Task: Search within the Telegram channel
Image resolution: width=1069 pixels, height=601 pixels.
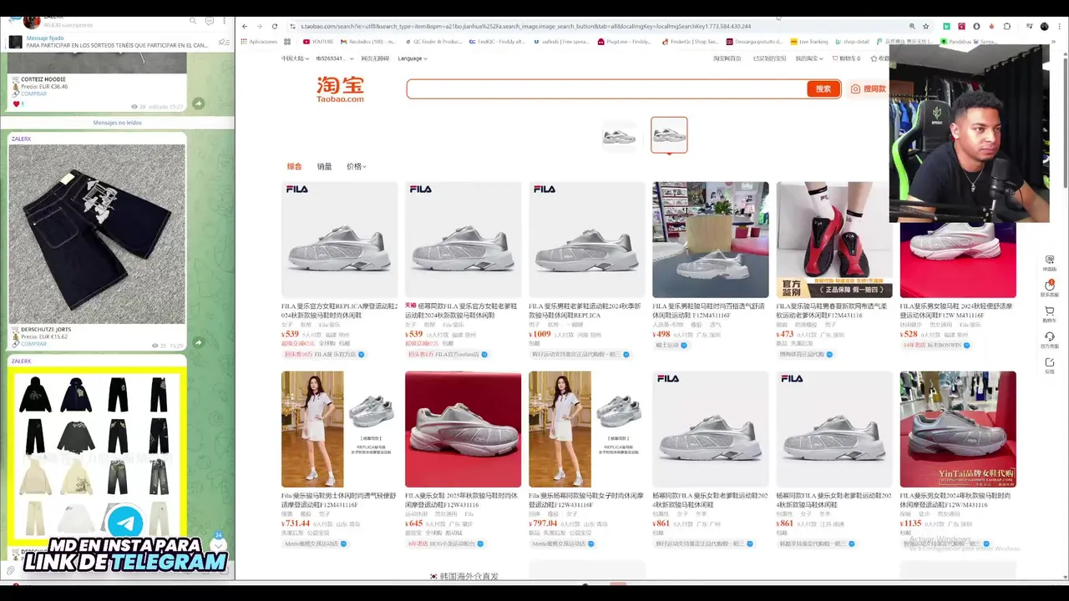Action: [x=193, y=21]
